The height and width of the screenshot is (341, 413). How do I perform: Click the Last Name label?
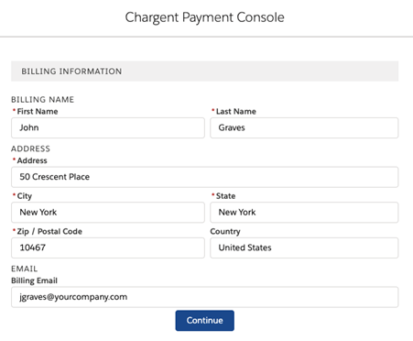coord(236,112)
